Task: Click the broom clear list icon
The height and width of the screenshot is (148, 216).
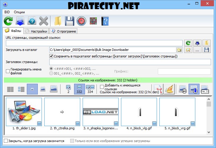Action: pyautogui.click(x=169, y=89)
